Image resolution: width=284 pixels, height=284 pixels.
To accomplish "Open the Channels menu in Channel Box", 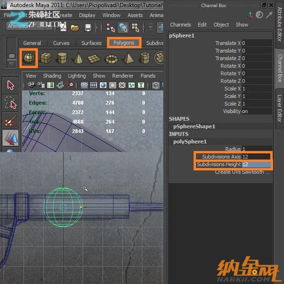I will tap(180, 25).
